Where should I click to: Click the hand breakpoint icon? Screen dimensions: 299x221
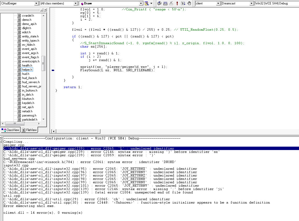(x=189, y=3)
